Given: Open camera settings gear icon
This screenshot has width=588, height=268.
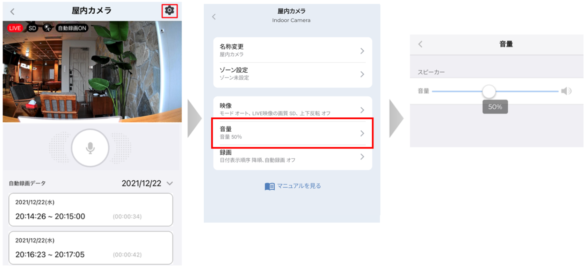Looking at the screenshot, I should point(169,11).
